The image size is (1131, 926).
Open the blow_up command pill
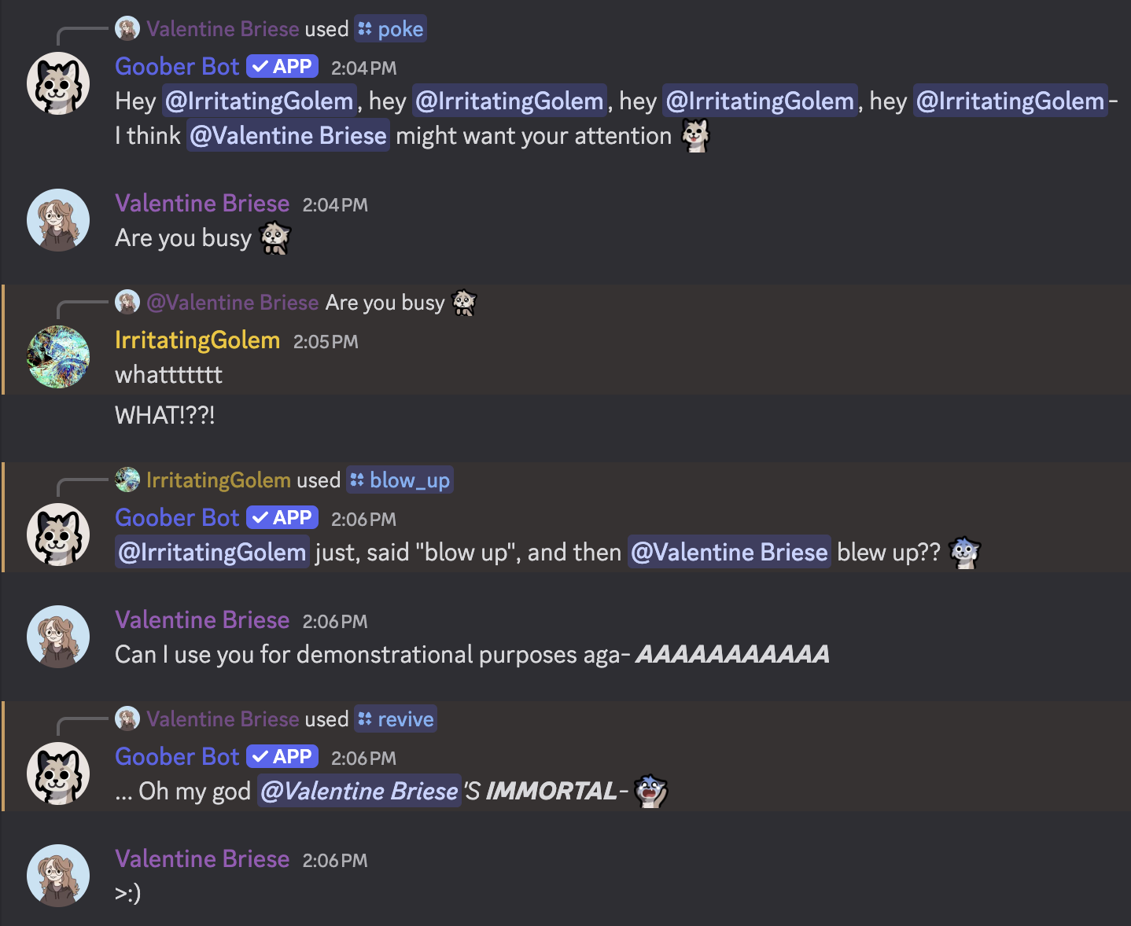400,480
